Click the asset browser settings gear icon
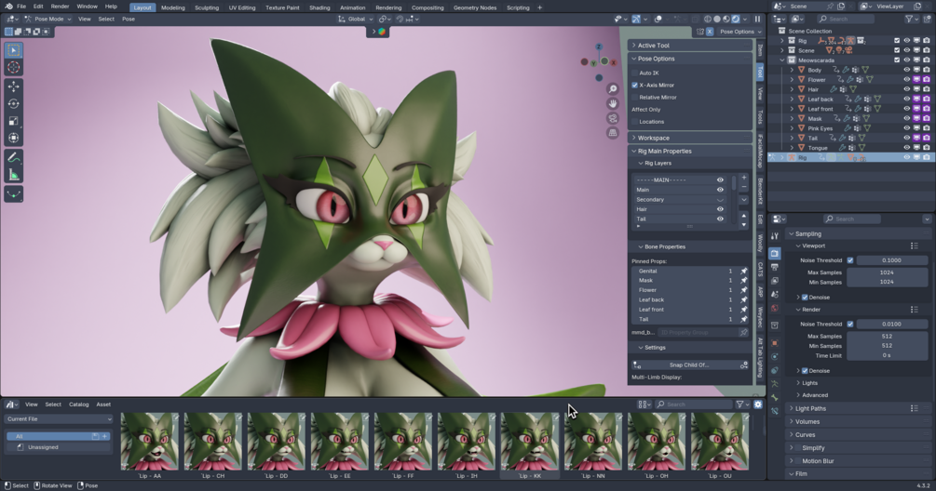This screenshot has height=491, width=936. 757,404
